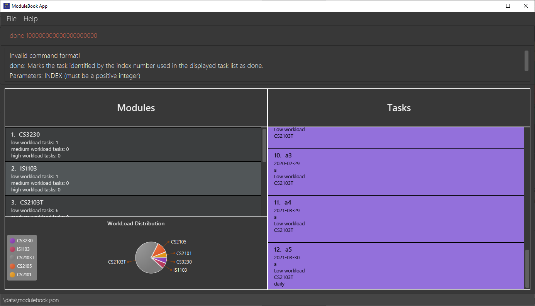The image size is (535, 306).
Task: Click the date 2021-03-30 in task a5
Action: coord(287,258)
